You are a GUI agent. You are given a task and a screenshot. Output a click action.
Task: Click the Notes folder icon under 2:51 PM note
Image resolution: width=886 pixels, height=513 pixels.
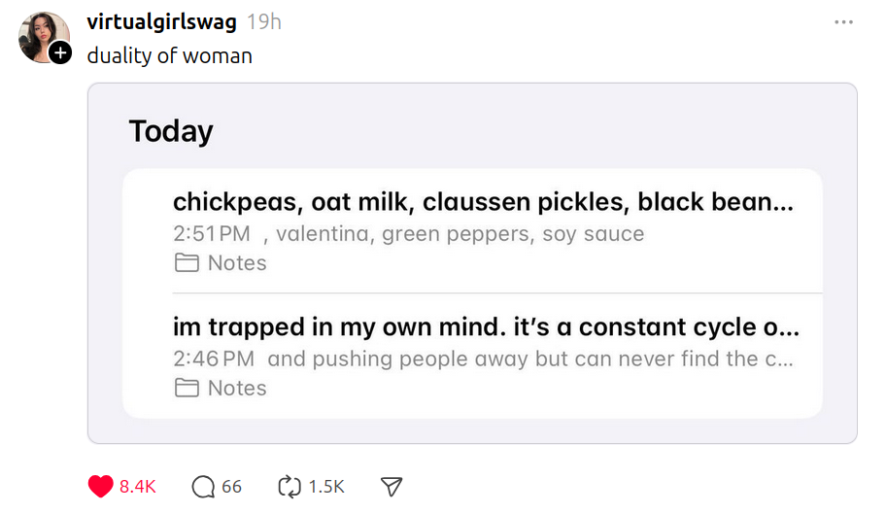point(185,263)
